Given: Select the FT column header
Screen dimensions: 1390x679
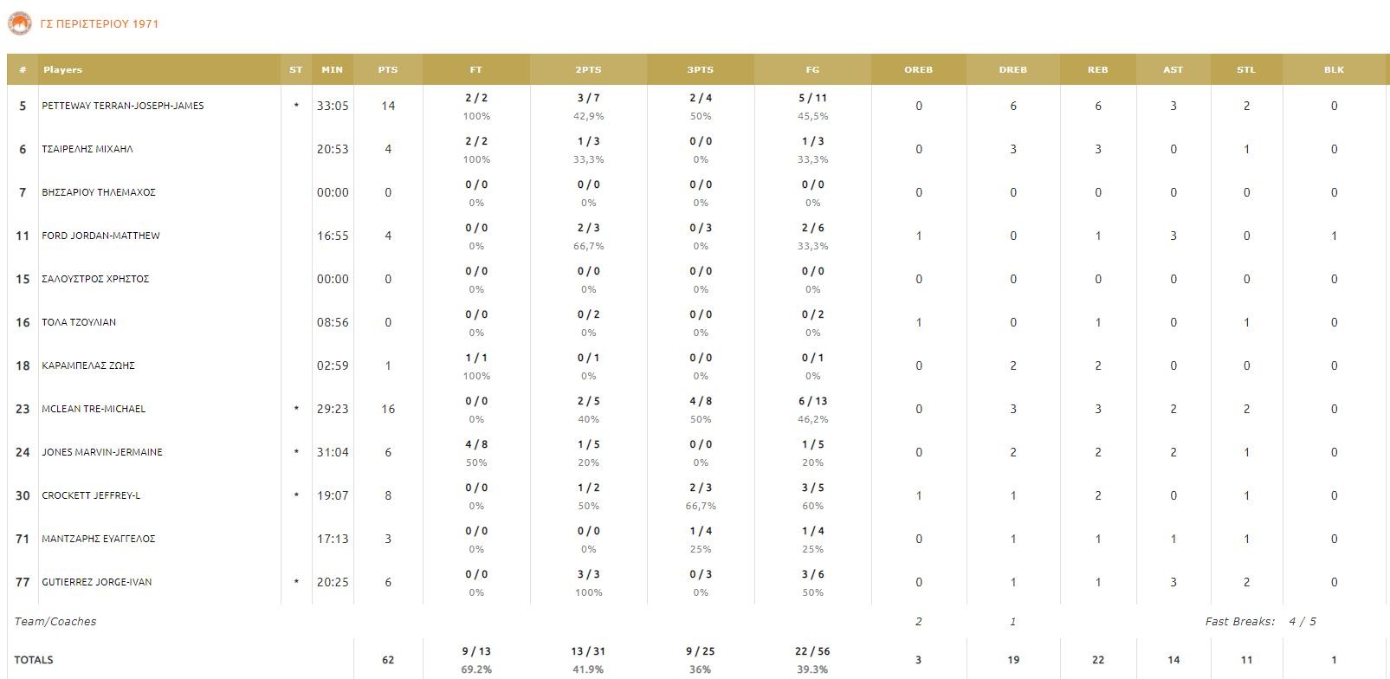Looking at the screenshot, I should tap(476, 69).
